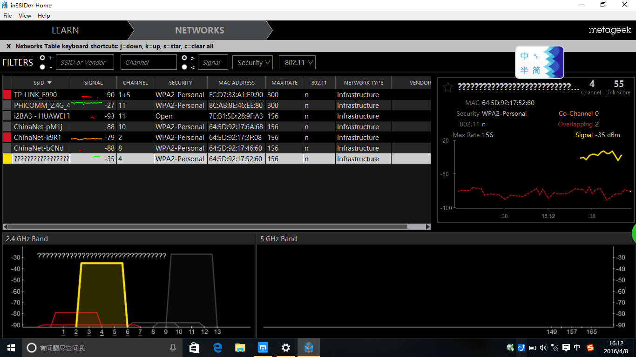Sort table by 802.11 column header
Image resolution: width=636 pixels, height=357 pixels.
319,83
